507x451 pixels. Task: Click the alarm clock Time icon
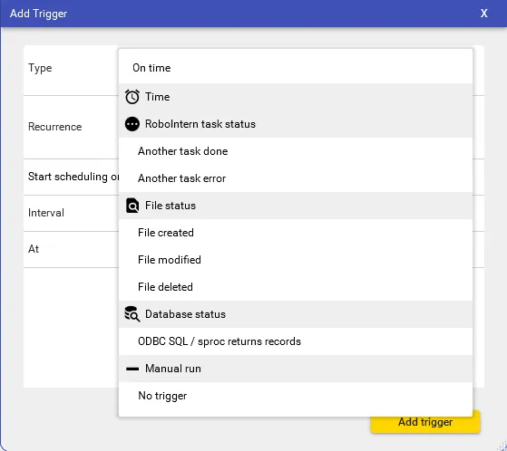point(132,97)
